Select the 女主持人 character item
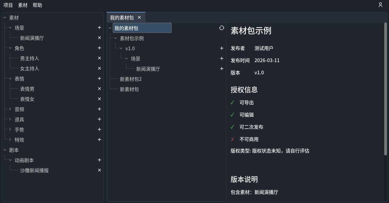The width and height of the screenshot is (389, 203). pos(30,69)
